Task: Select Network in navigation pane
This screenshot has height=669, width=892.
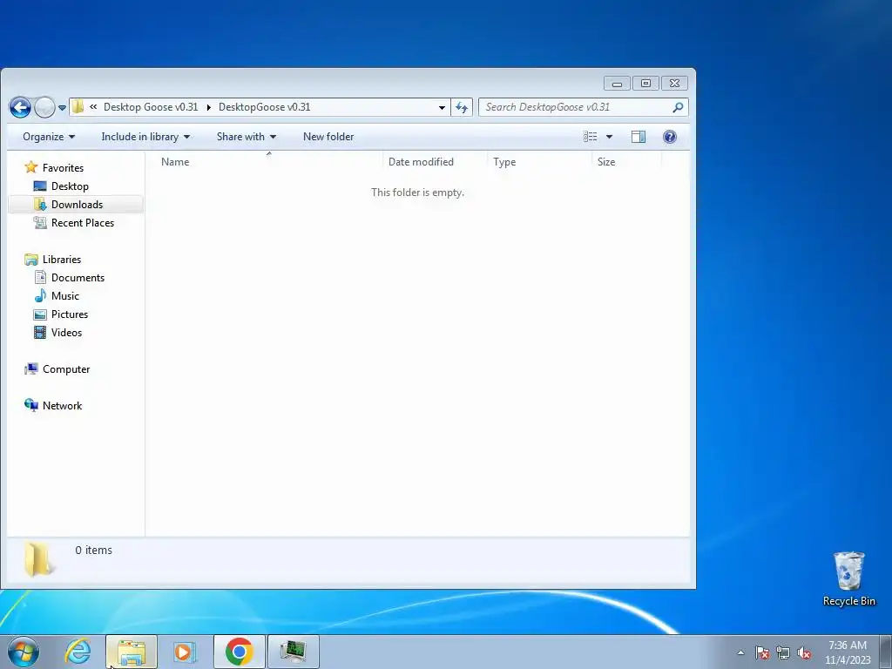Action: pos(62,406)
